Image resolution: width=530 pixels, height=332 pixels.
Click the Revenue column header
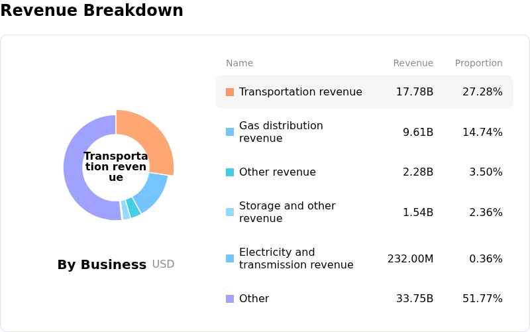[x=413, y=63]
